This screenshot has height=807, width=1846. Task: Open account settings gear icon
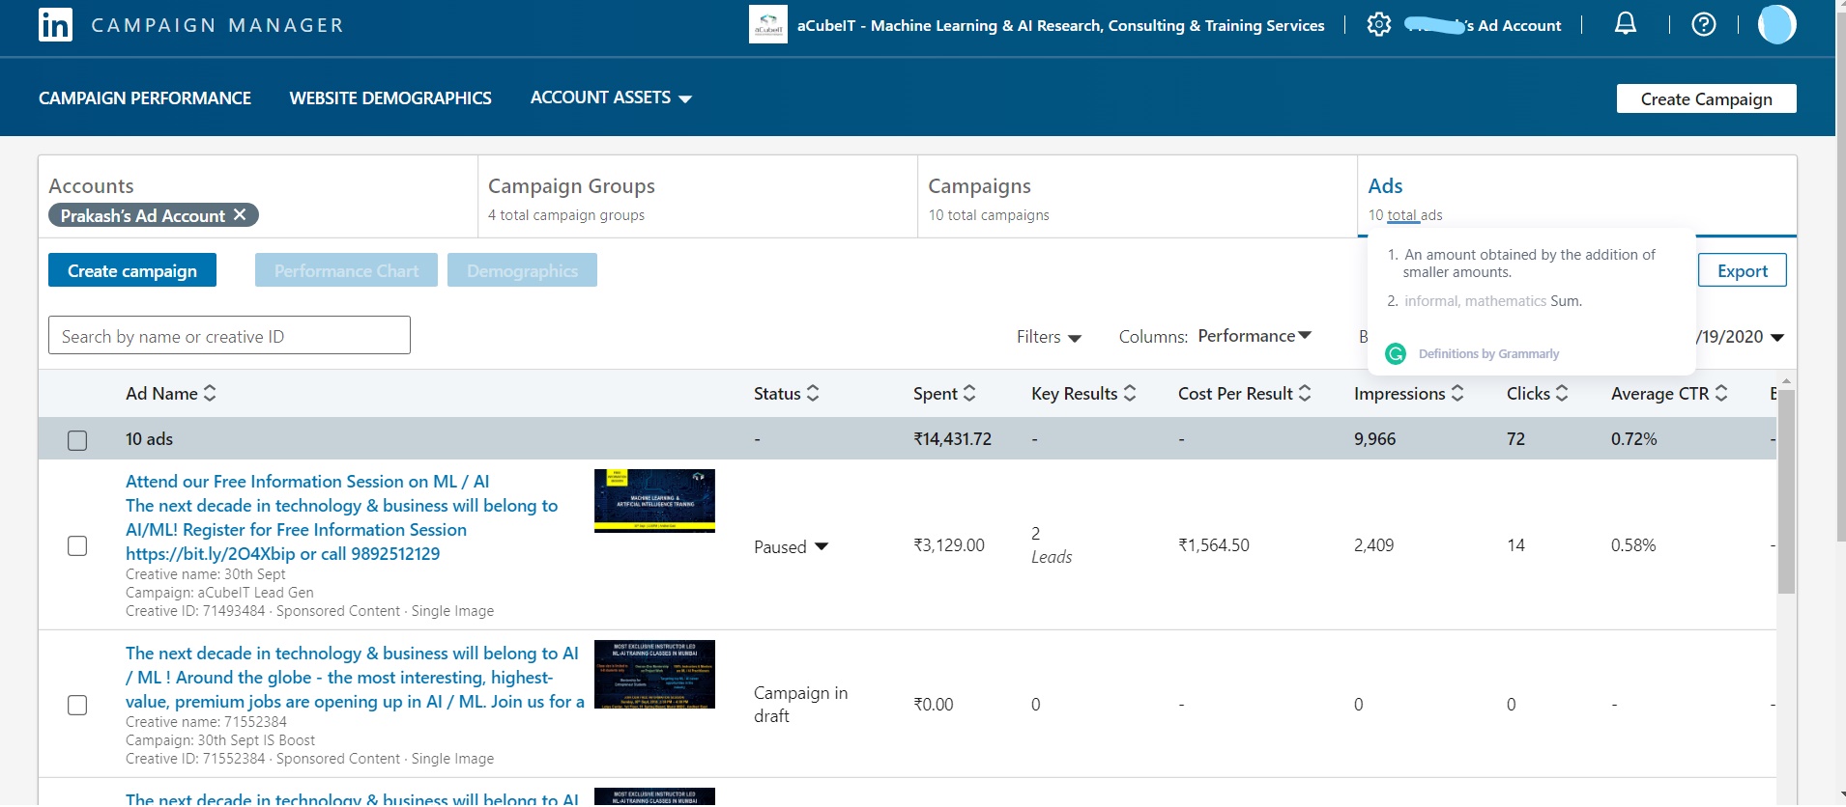coord(1379,24)
